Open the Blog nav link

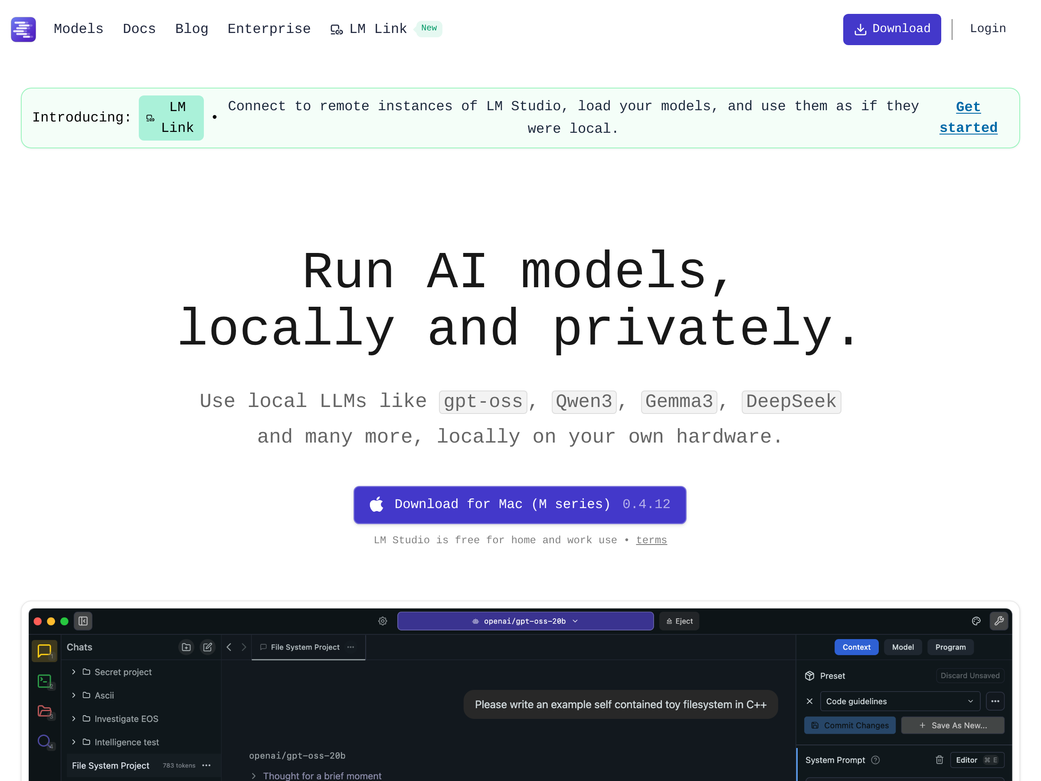[x=192, y=29]
